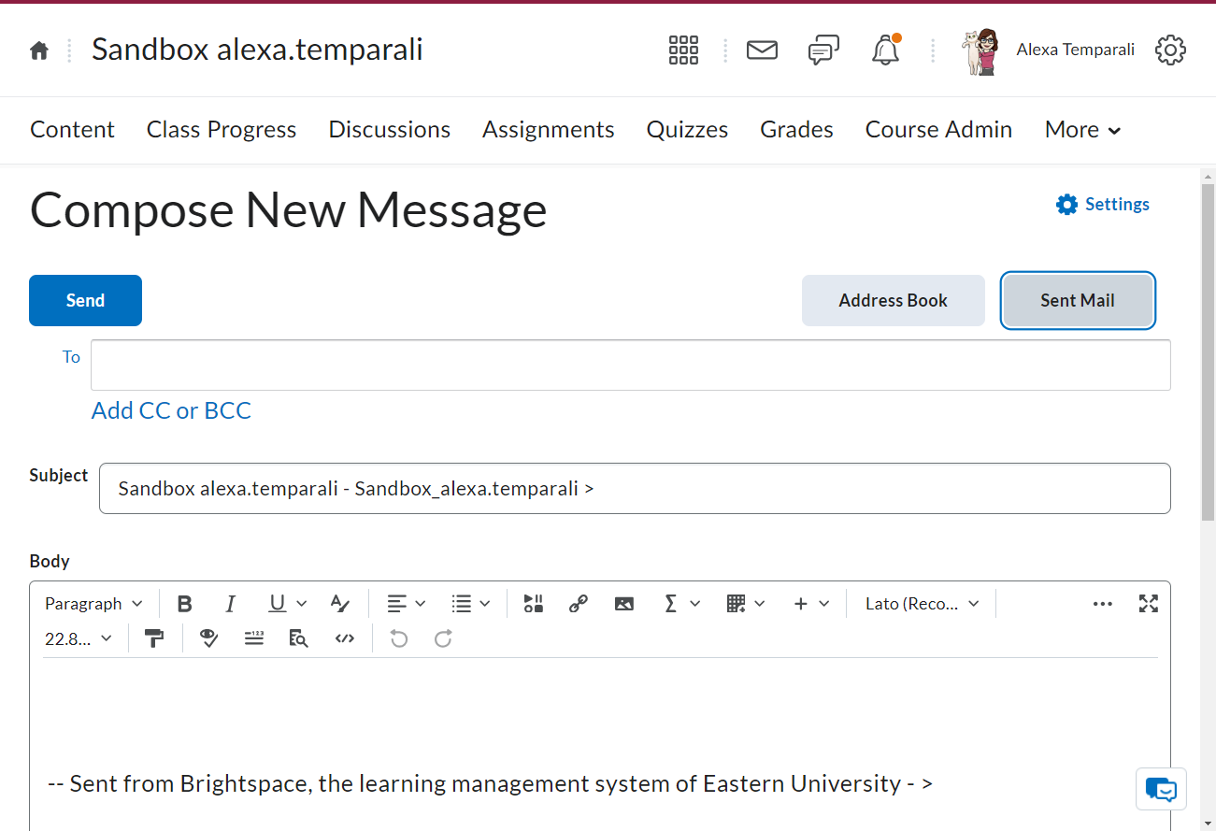Click the format painter icon
The width and height of the screenshot is (1216, 831).
(x=155, y=638)
